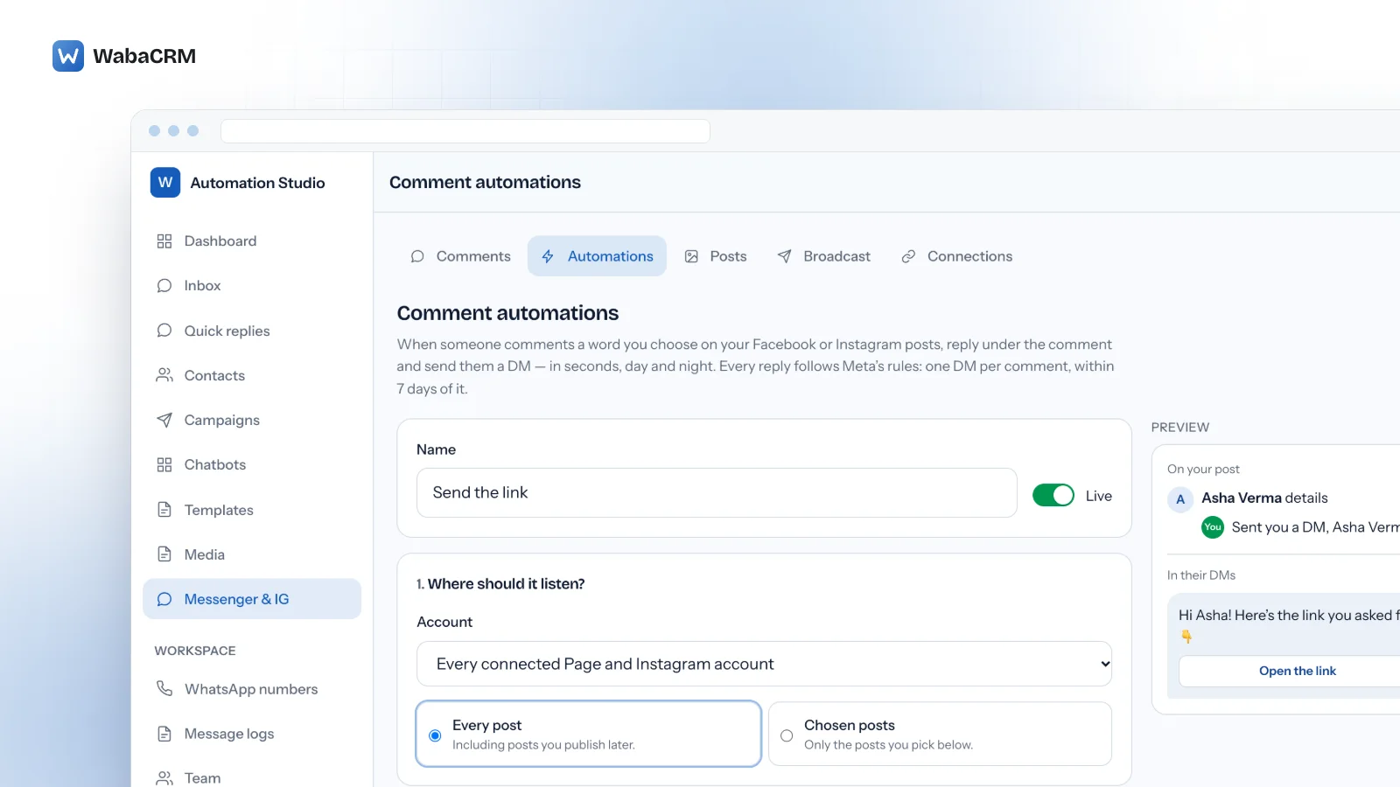1400x787 pixels.
Task: Switch to the Posts tab
Action: click(716, 256)
